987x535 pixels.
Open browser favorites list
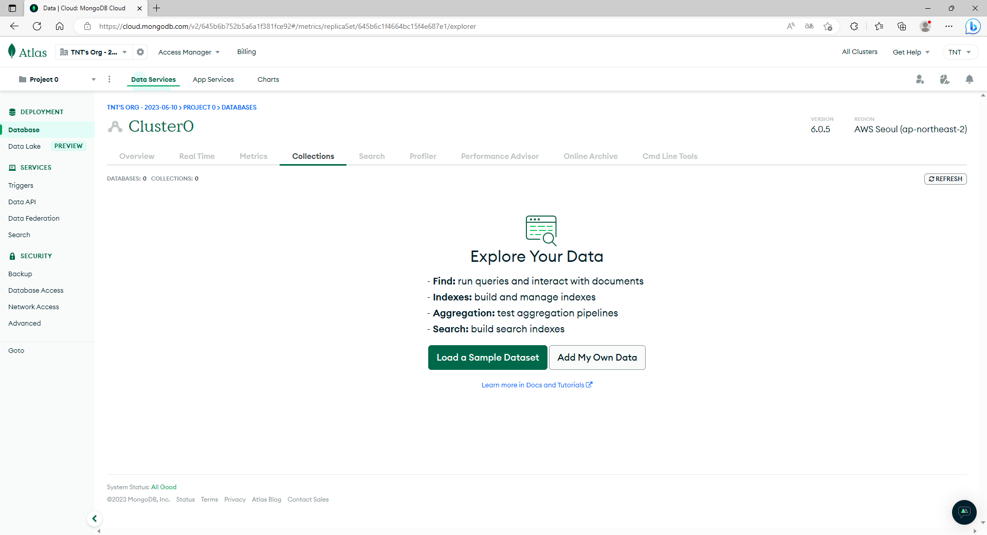tap(879, 26)
